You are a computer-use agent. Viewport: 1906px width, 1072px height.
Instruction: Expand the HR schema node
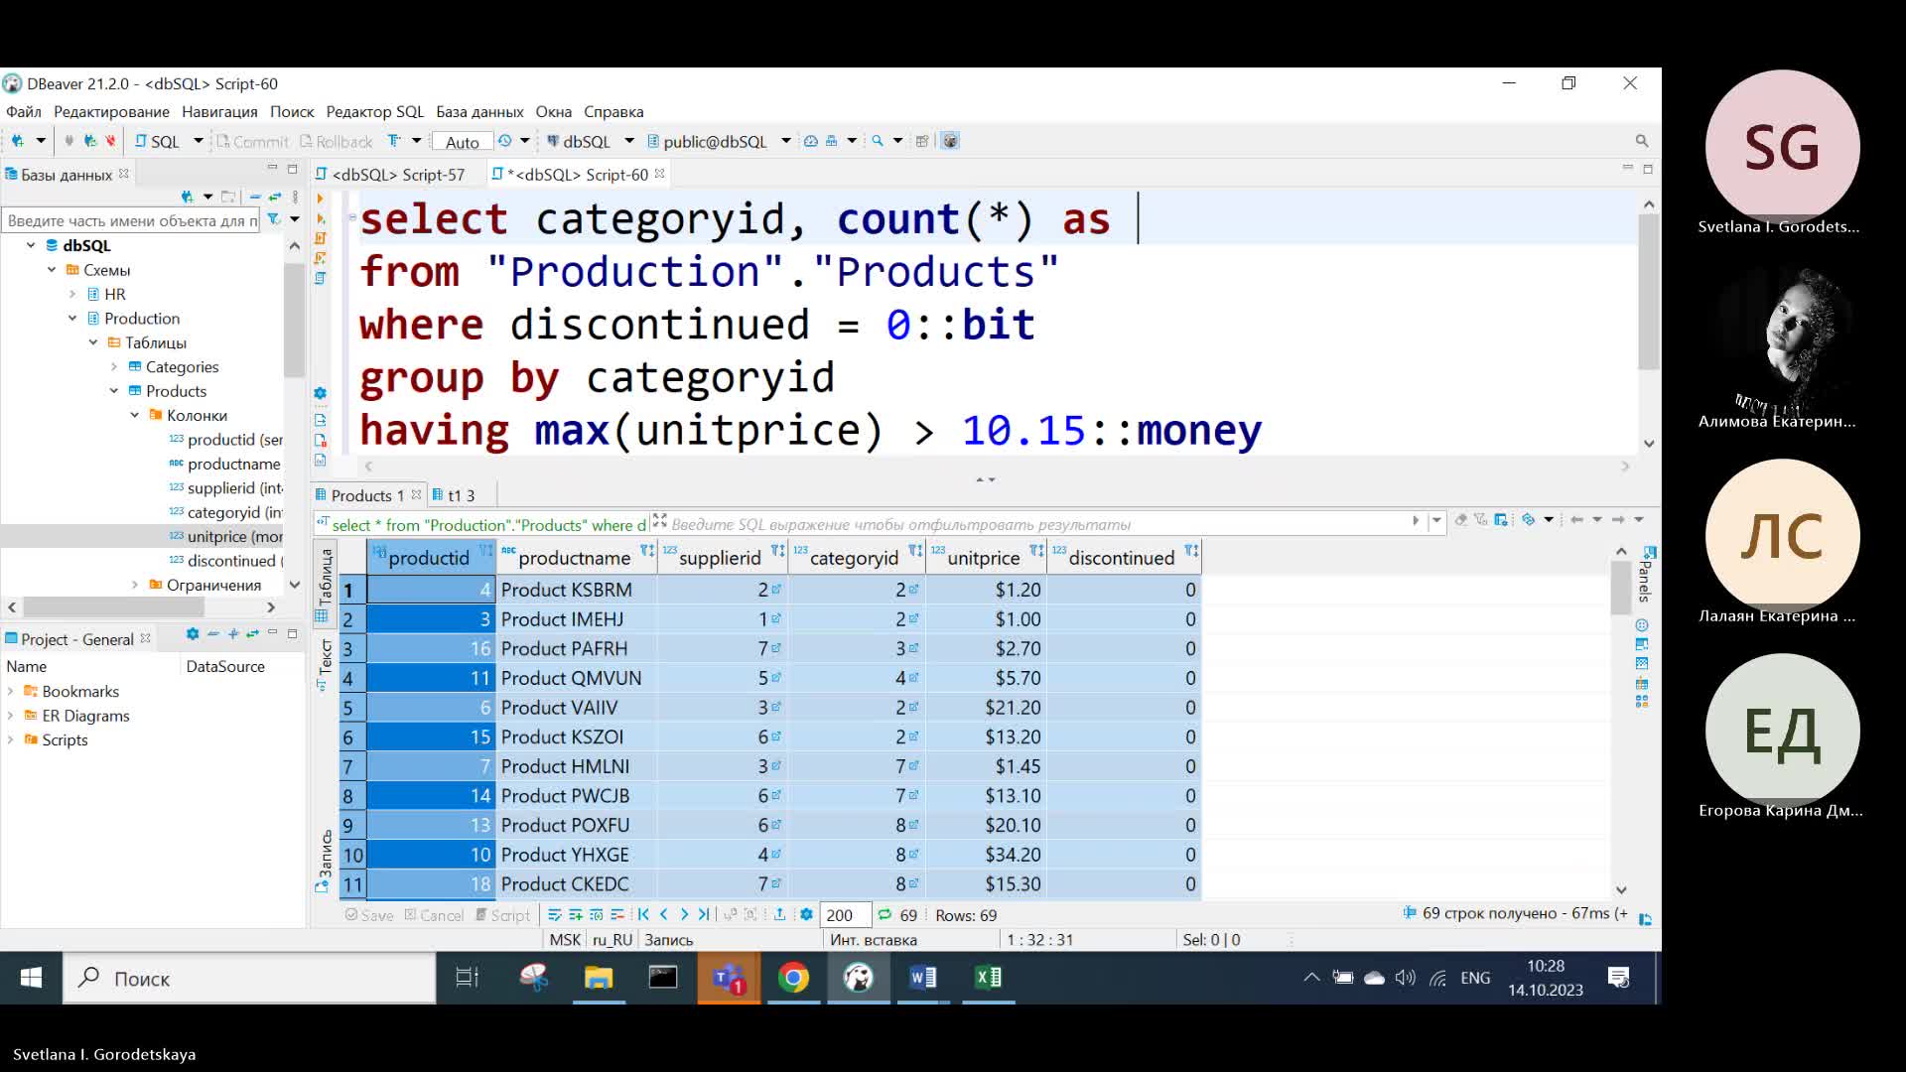[x=72, y=294]
